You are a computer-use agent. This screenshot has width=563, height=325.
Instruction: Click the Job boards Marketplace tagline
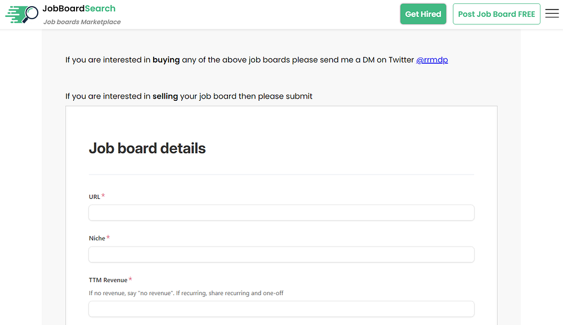pos(82,22)
